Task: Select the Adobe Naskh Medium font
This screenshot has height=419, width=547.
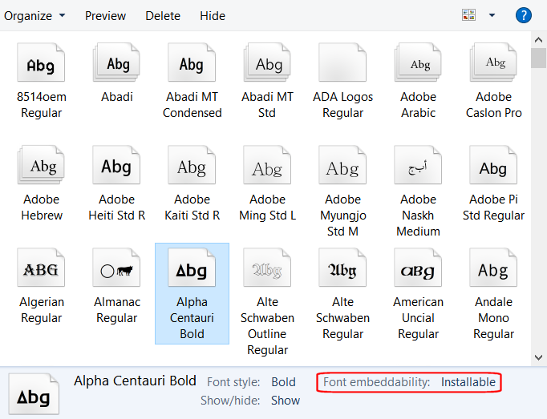Action: tap(419, 168)
